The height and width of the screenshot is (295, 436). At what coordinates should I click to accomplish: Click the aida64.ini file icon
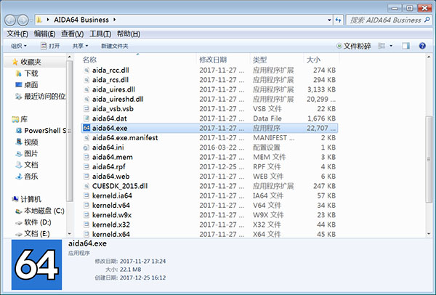point(86,147)
